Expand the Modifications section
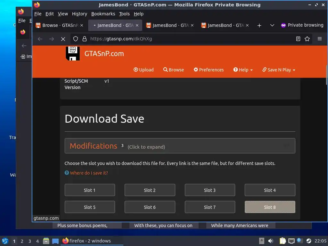The height and width of the screenshot is (246, 328). pyautogui.click(x=180, y=146)
